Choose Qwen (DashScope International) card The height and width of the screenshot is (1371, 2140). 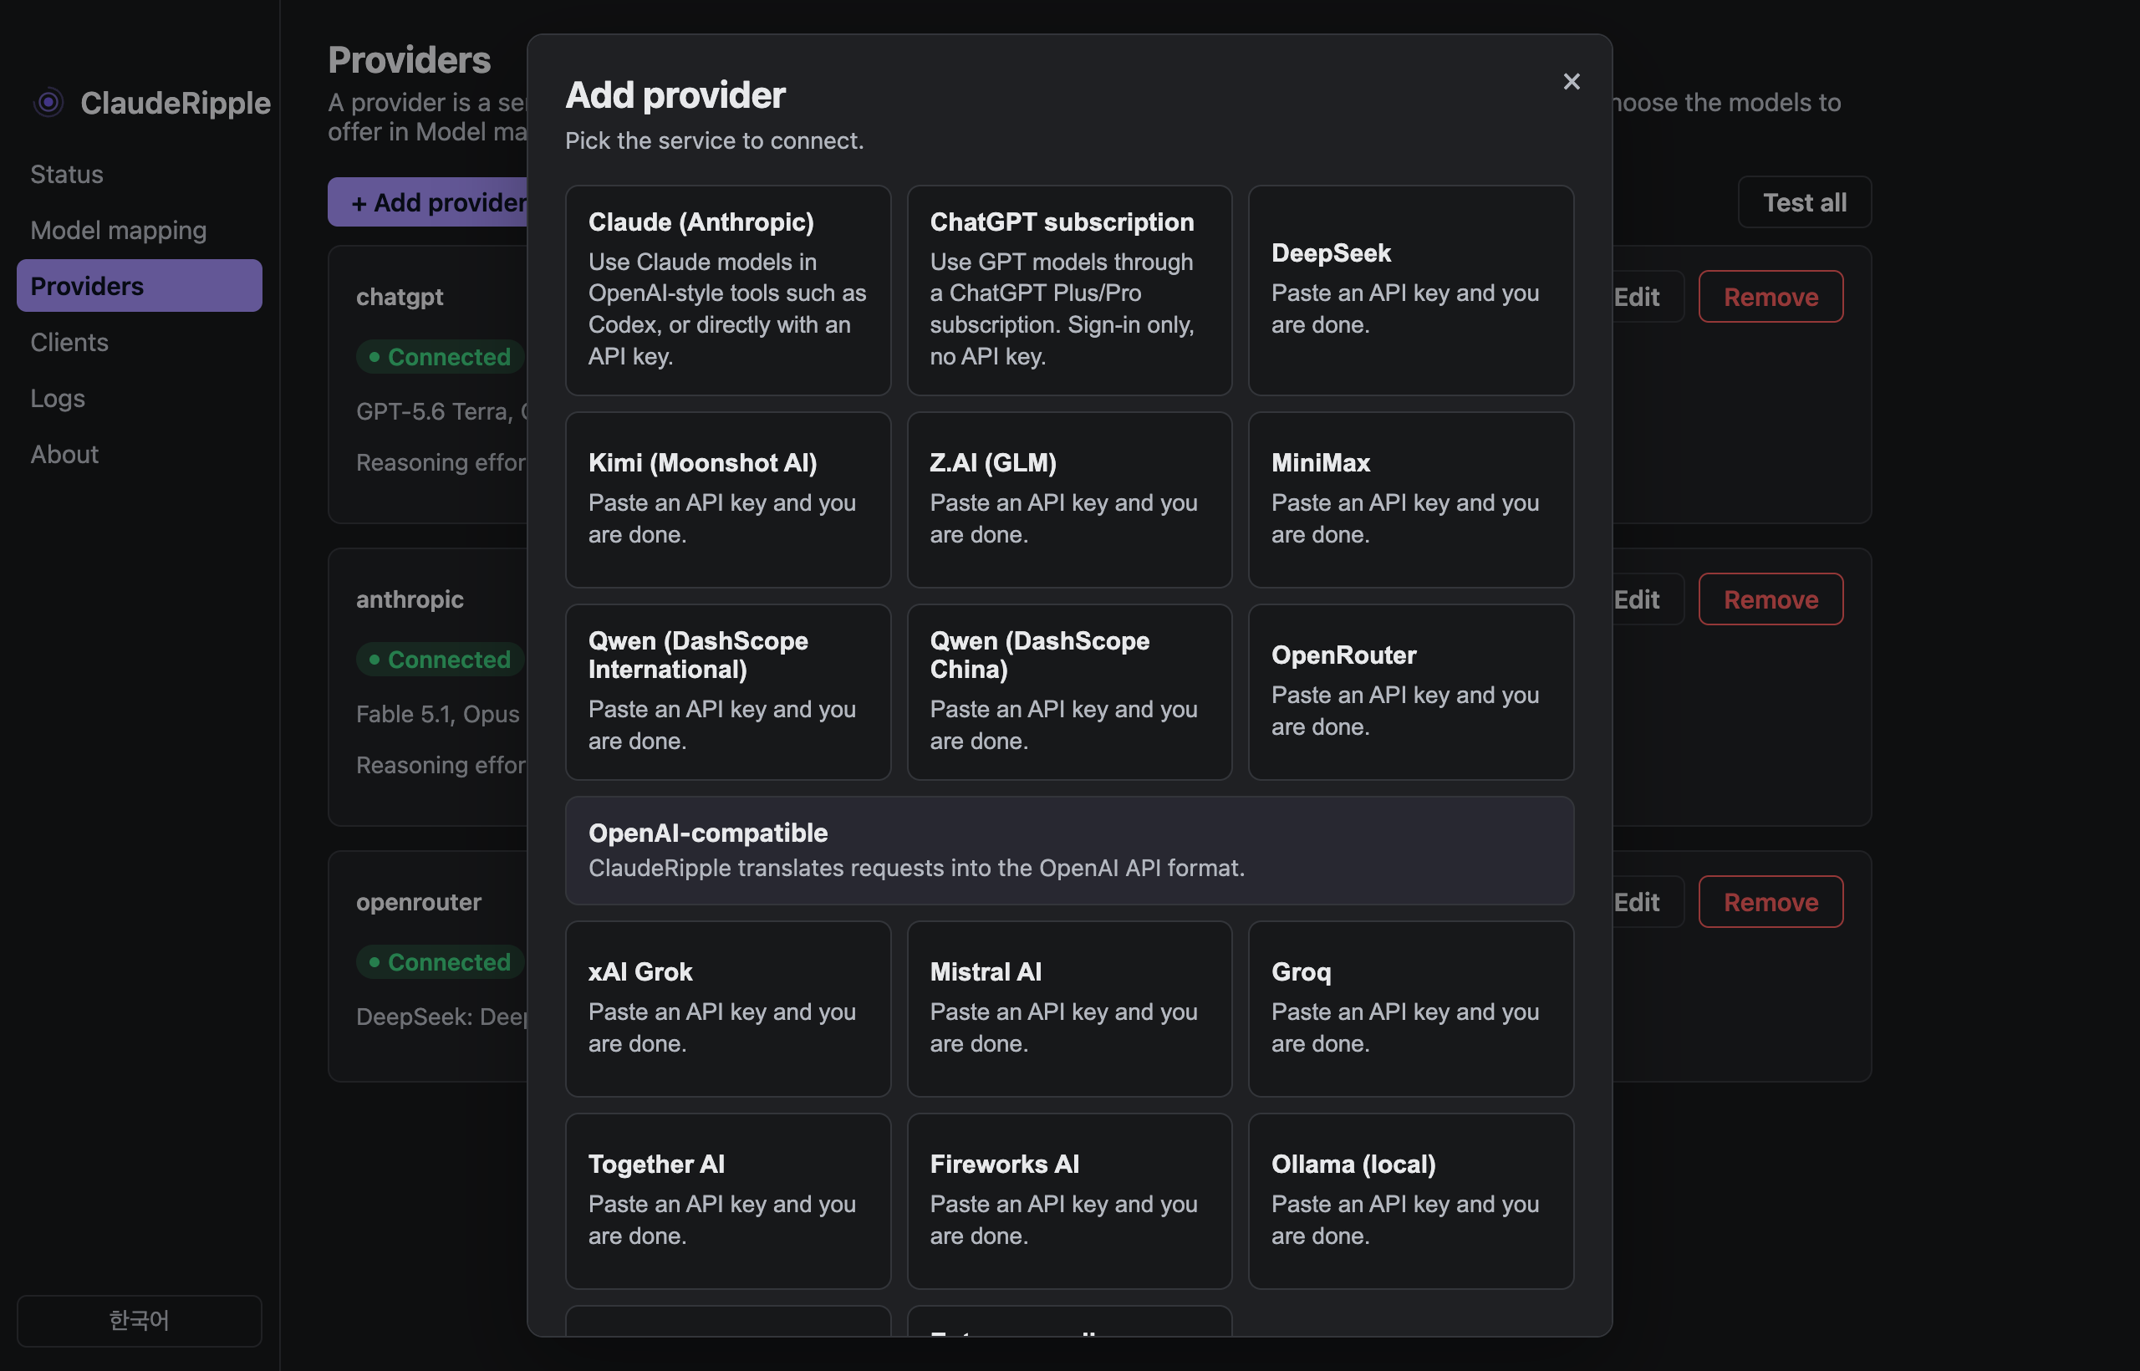(x=727, y=691)
